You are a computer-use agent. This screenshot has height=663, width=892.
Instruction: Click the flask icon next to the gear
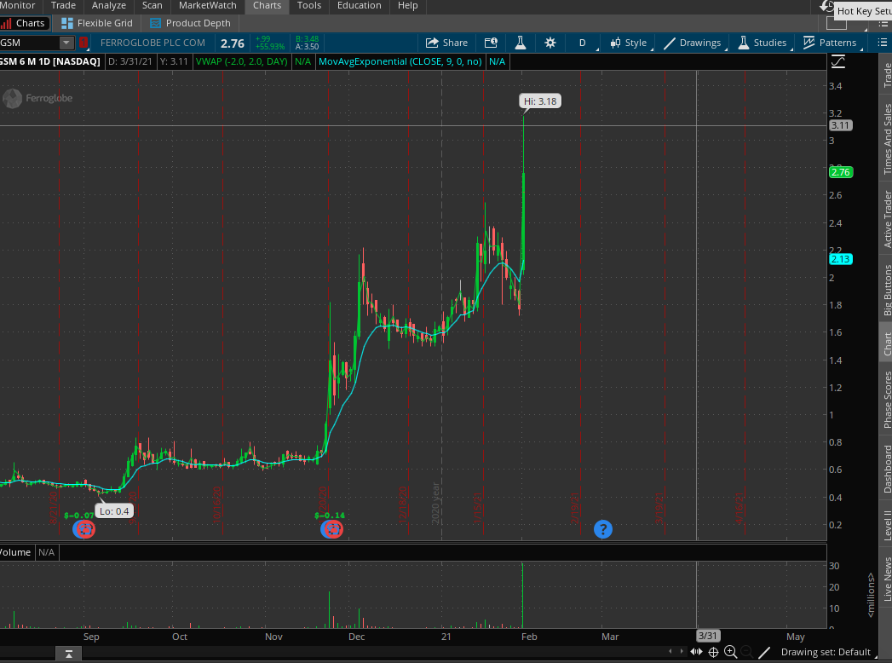(520, 43)
